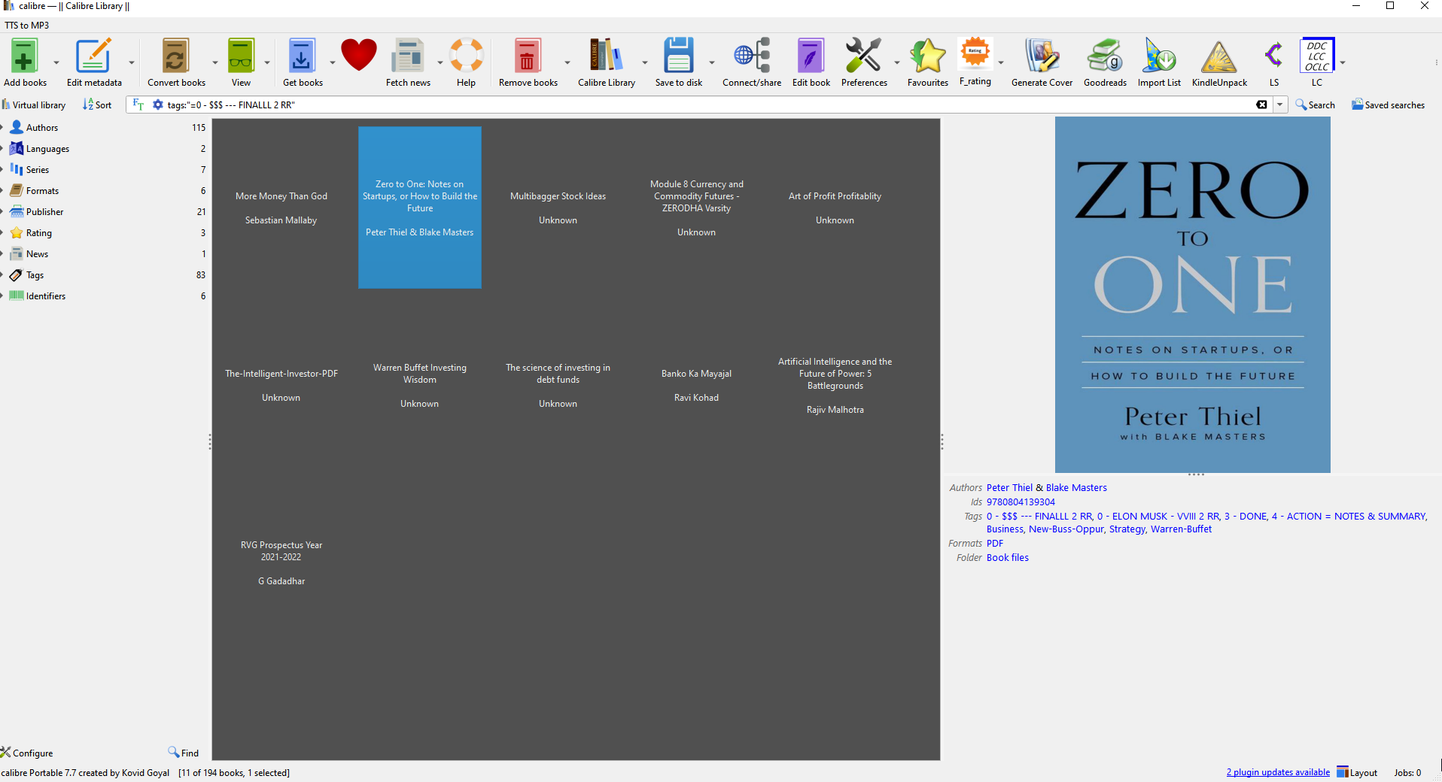Click the Remove books trash icon
Screen dimensions: 1442x782
coord(528,56)
